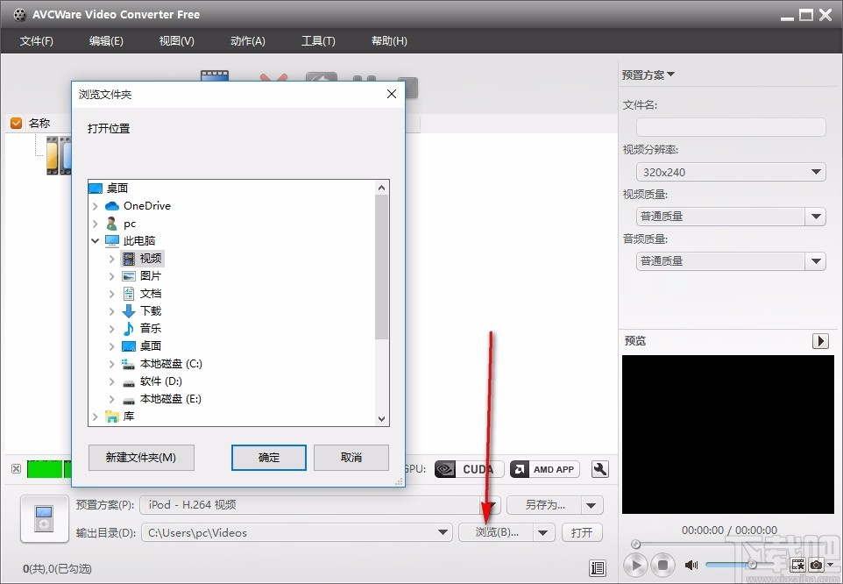Image resolution: width=843 pixels, height=584 pixels.
Task: Open the 音频质量 quality dropdown
Action: click(x=815, y=260)
